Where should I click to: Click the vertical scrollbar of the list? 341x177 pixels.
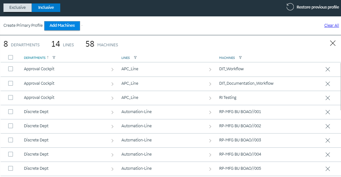pos(340,87)
